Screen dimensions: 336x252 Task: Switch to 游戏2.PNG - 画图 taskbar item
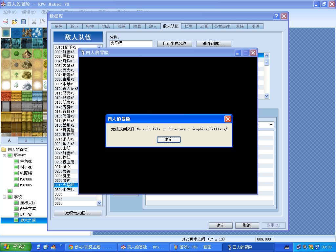coord(196,247)
